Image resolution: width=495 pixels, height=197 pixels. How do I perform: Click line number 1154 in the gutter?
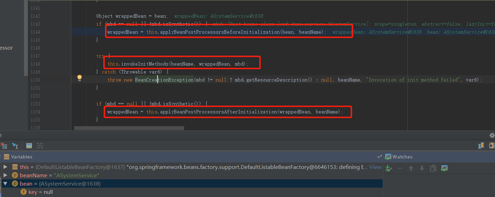click(35, 112)
